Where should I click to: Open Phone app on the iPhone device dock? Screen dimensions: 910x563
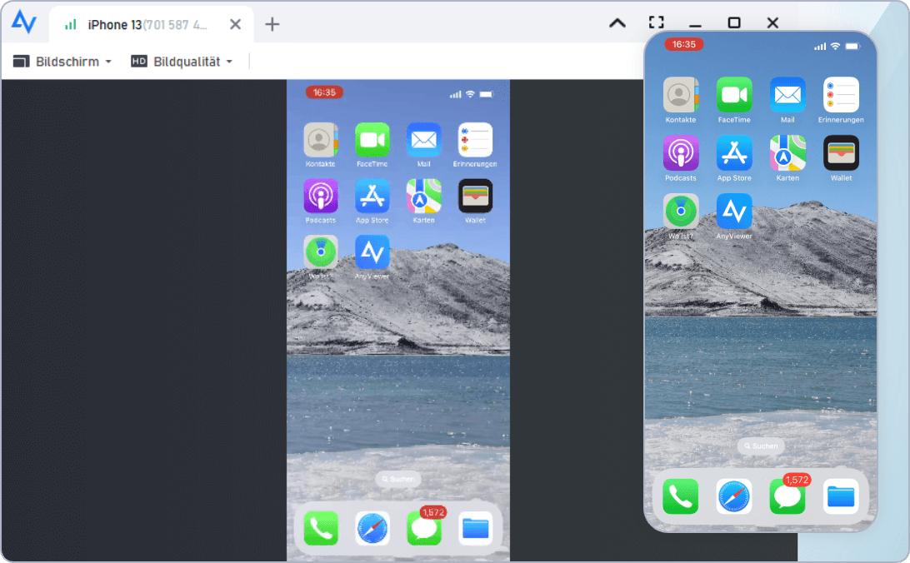[x=681, y=497]
